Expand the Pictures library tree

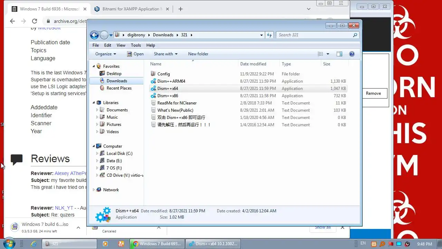click(x=97, y=124)
